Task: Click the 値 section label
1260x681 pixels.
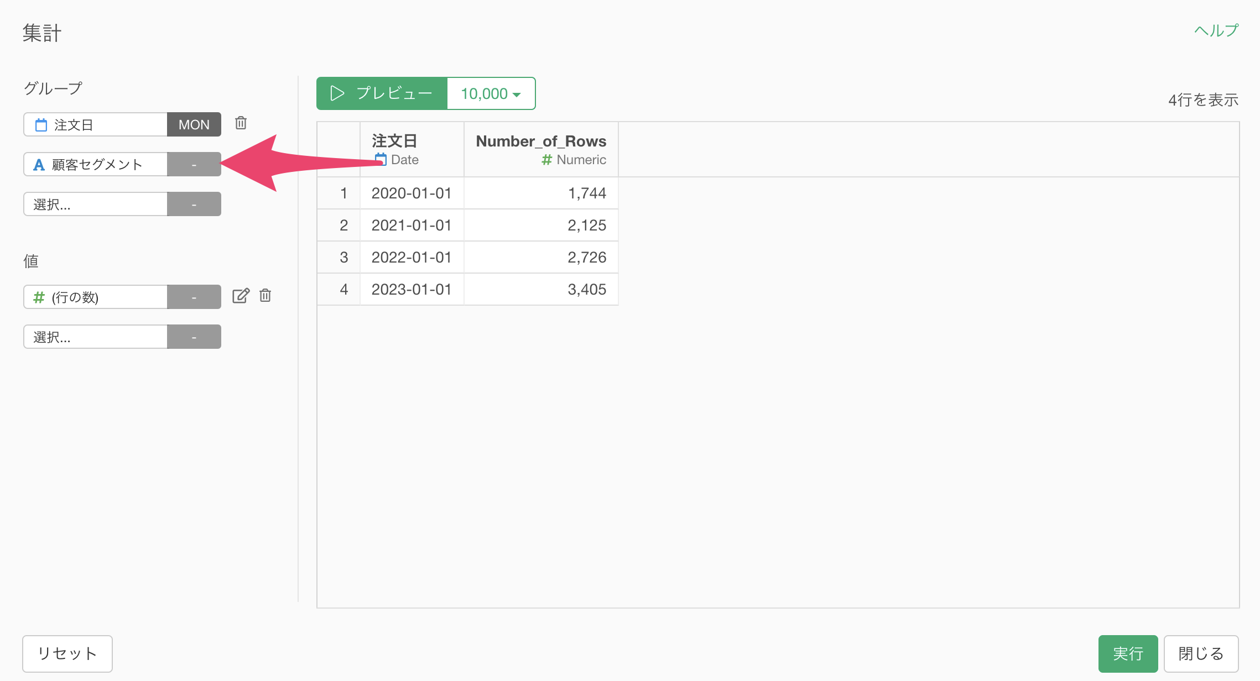Action: (x=31, y=261)
